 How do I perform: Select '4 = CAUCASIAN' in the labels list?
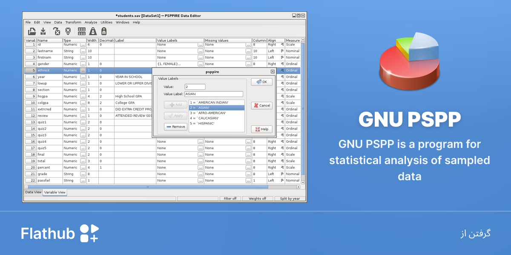click(x=217, y=118)
